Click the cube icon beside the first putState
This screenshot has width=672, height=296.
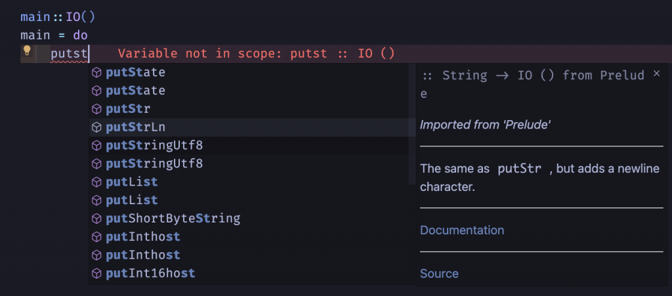(x=96, y=72)
